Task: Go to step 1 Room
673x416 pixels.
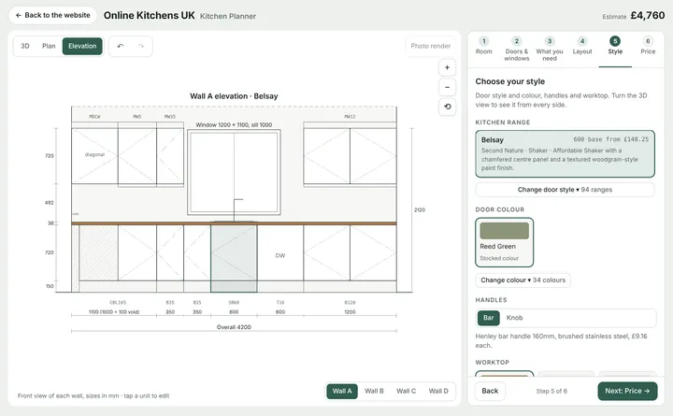Action: click(x=484, y=46)
